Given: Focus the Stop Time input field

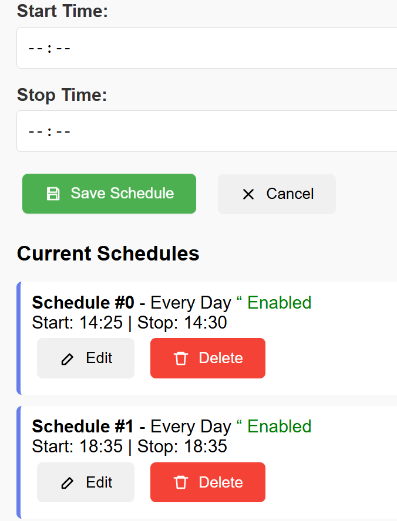Looking at the screenshot, I should click(207, 131).
